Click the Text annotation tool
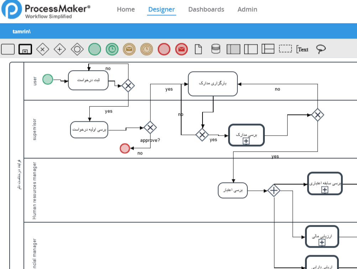 coord(303,49)
